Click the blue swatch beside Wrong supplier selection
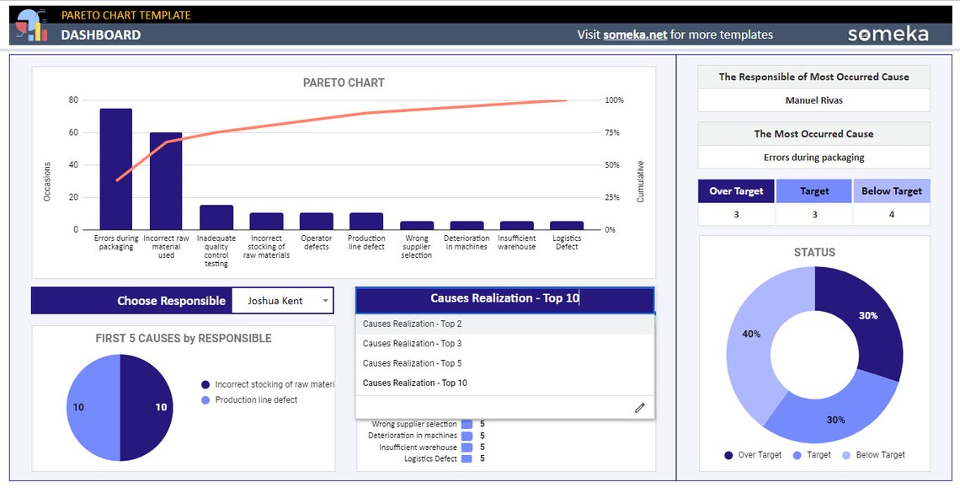The image size is (960, 493). coord(467,424)
